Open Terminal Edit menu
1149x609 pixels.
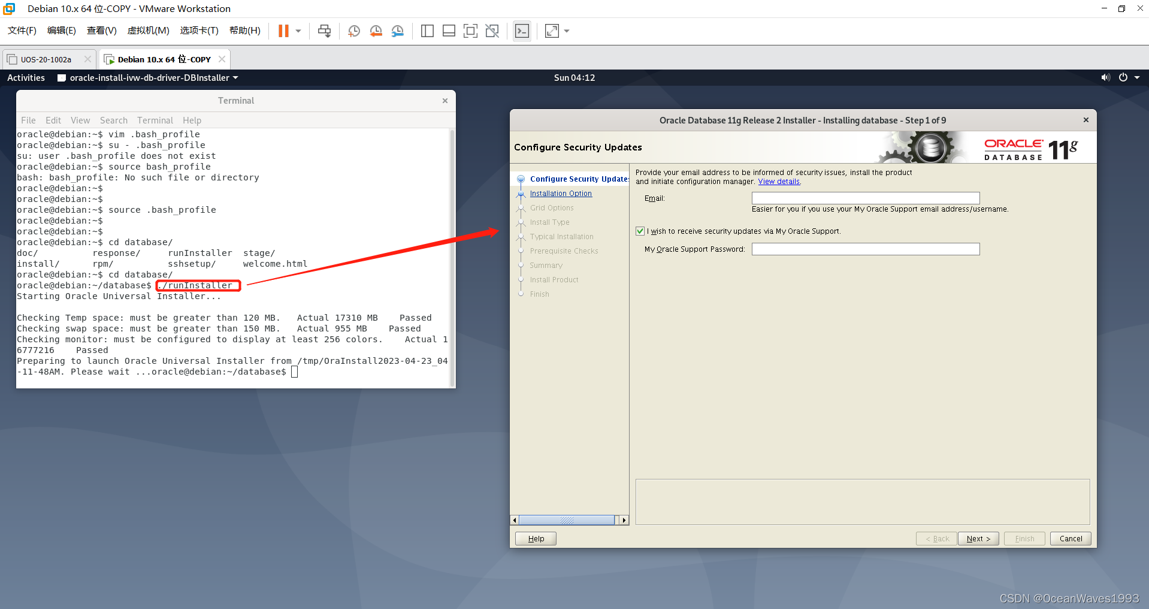pyautogui.click(x=53, y=120)
